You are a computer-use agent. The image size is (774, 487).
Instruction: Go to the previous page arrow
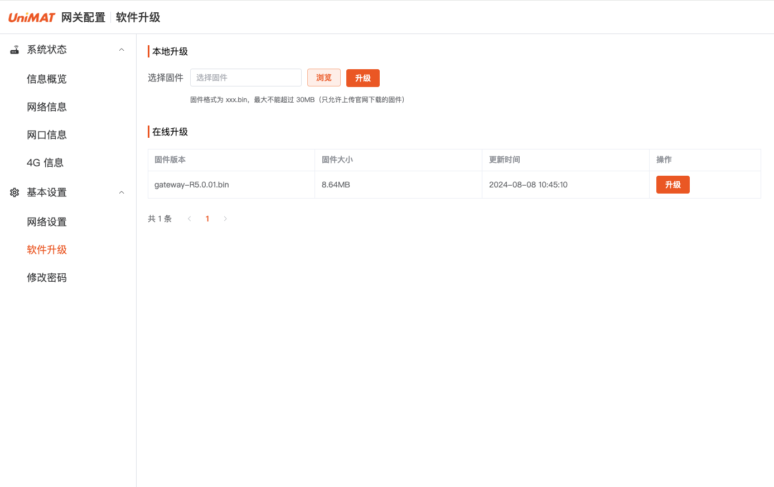point(190,219)
